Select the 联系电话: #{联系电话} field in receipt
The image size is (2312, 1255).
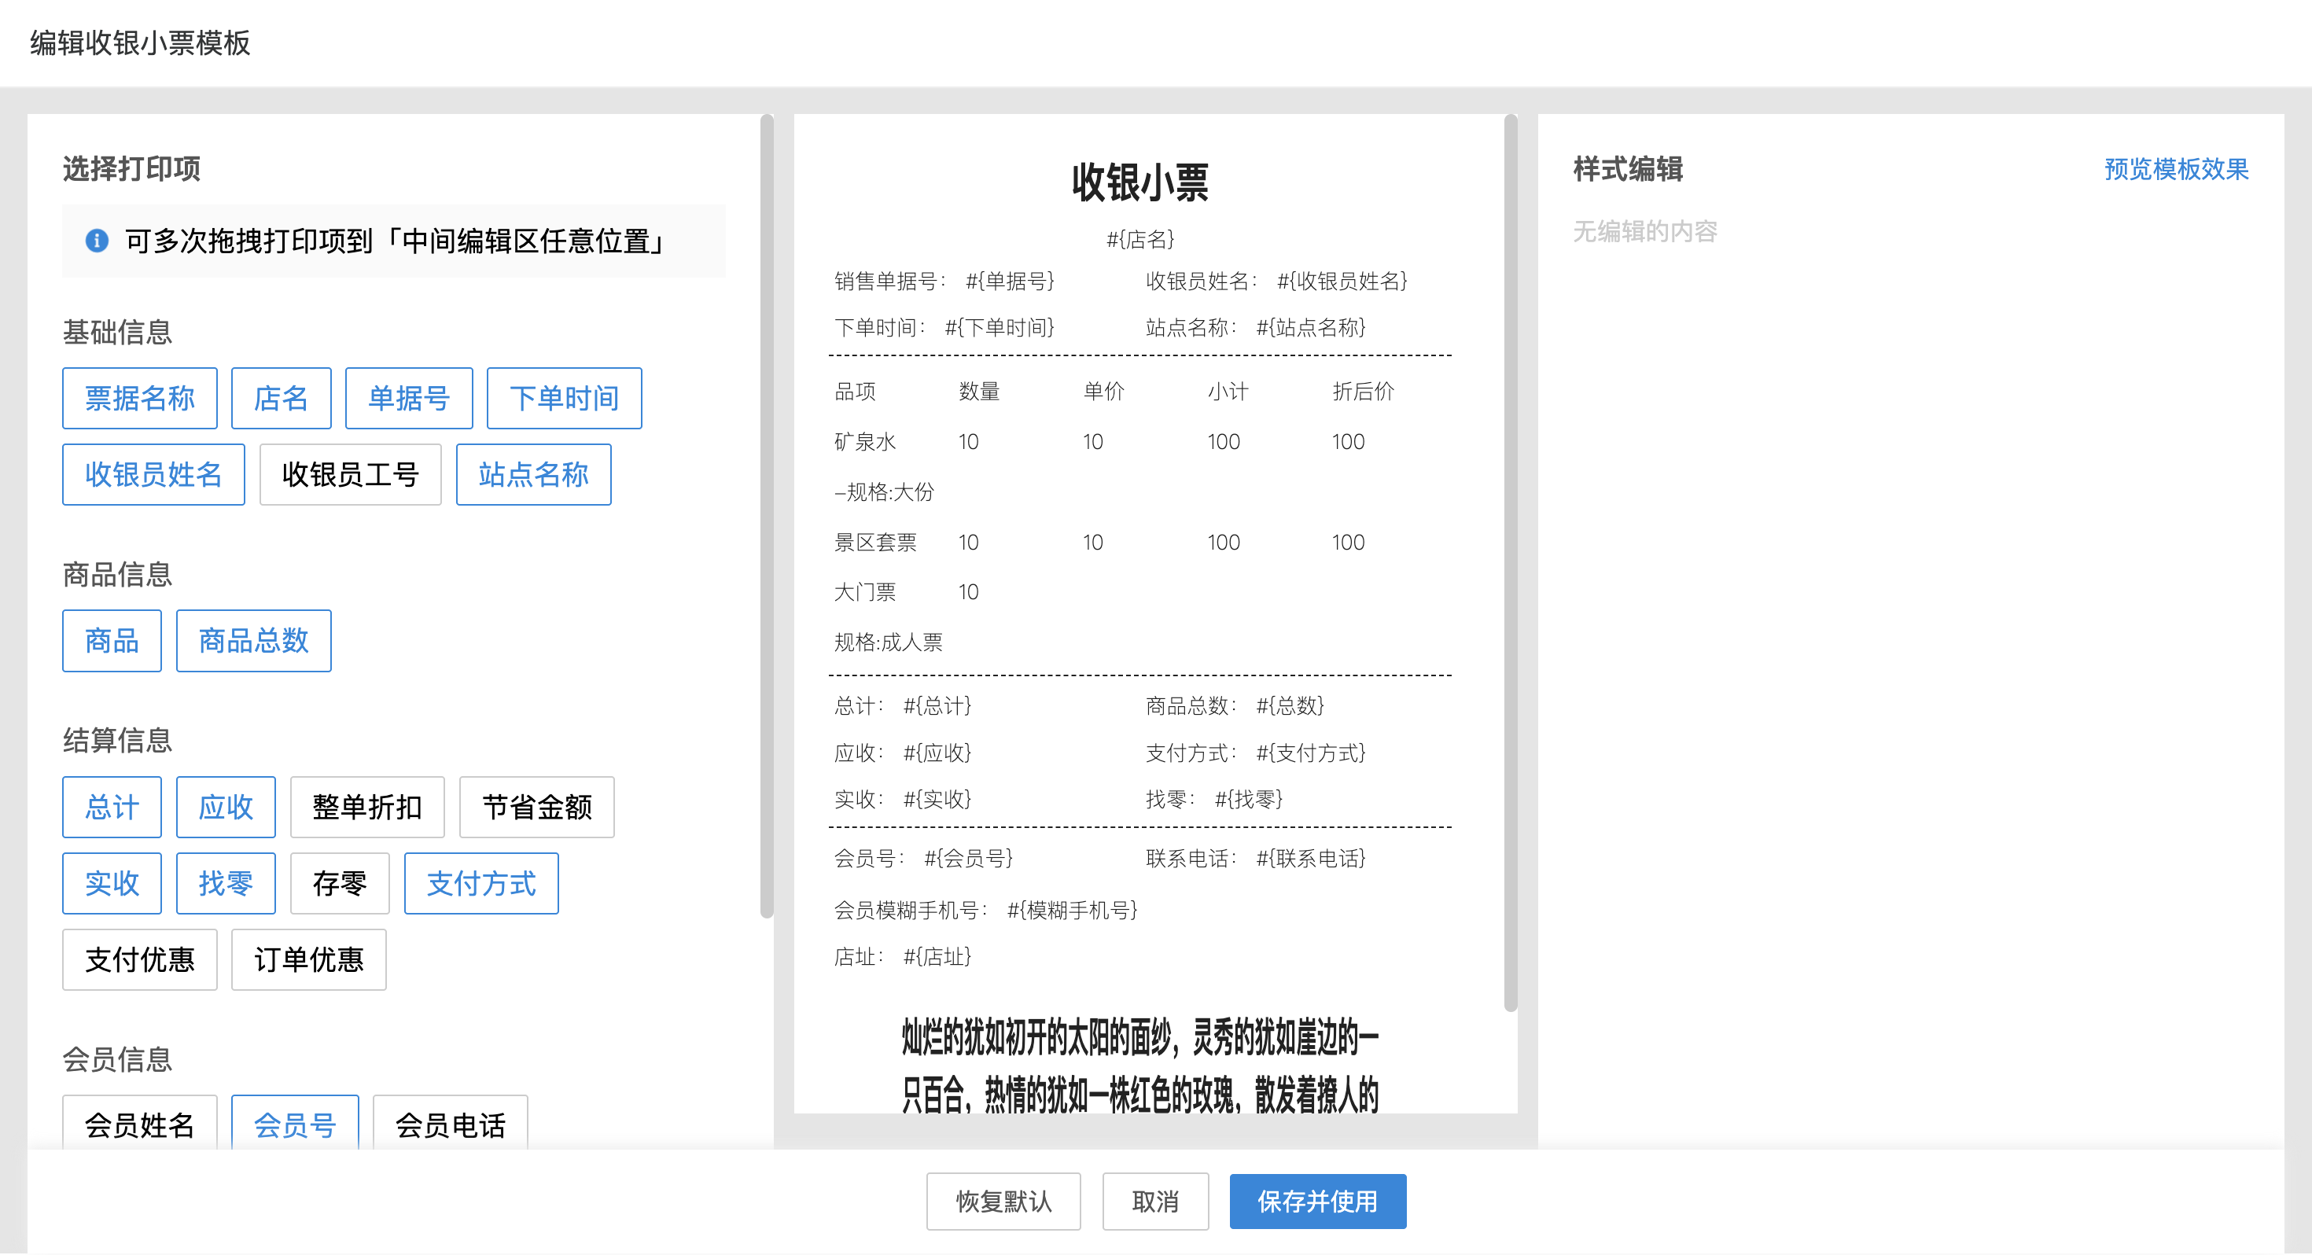coord(1256,858)
